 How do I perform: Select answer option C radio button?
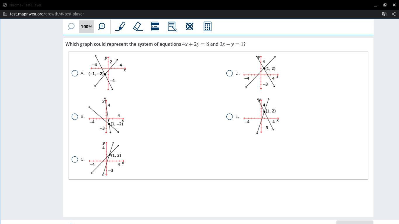click(x=75, y=159)
